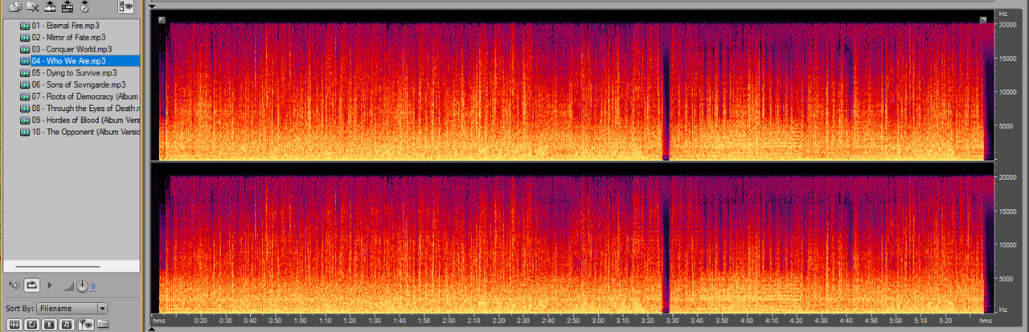Toggle the Loop Play button

(32, 285)
